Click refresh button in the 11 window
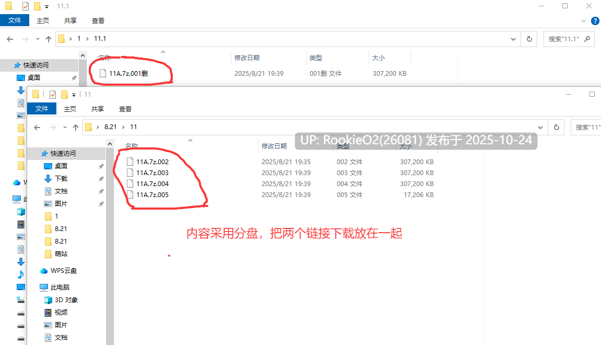 pos(557,127)
